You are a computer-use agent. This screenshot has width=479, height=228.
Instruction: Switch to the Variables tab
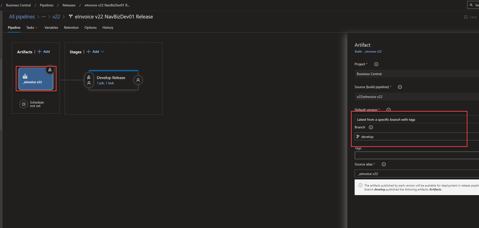tap(51, 27)
